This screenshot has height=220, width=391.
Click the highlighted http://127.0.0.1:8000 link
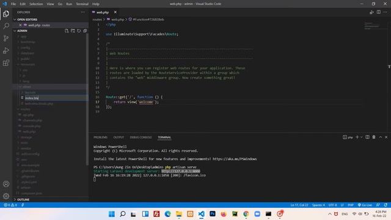tap(181, 171)
